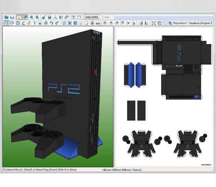Select the Select/Move tool icon

(x=6, y=23)
